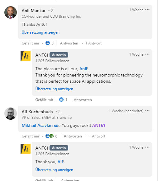Open more options on Anil Mankar's comment
162x181 pixels.
point(147,10)
